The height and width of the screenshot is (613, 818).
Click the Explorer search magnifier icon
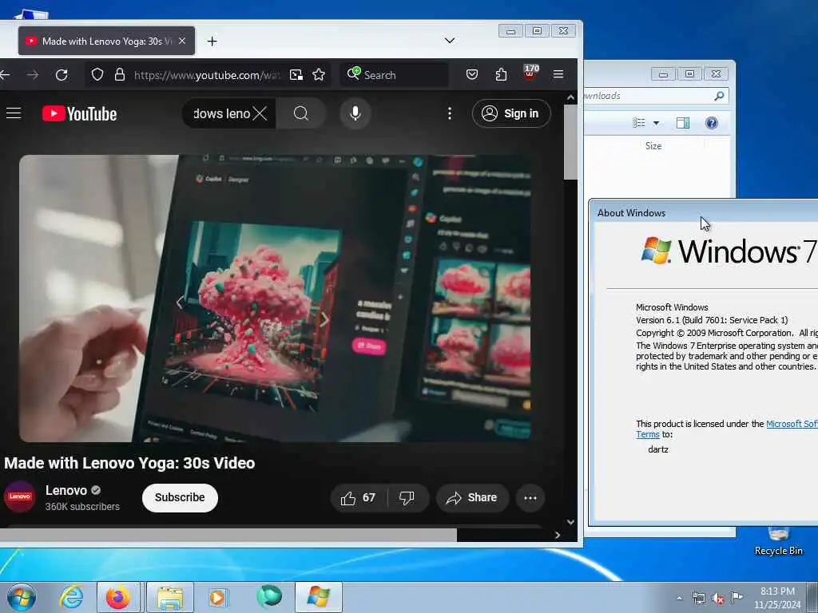pyautogui.click(x=720, y=96)
